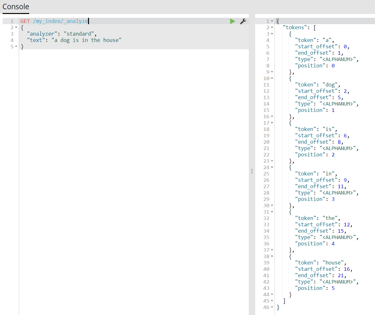Screen dimensions: 375x315
Task: Switch to the Console tab
Action: 16,7
